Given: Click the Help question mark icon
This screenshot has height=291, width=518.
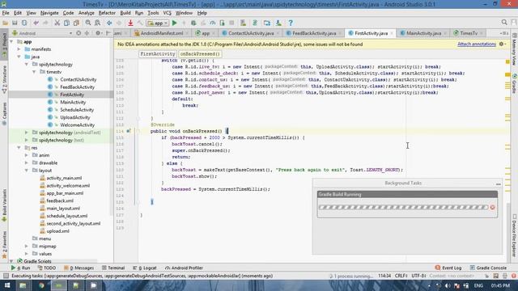Looking at the screenshot, I should coord(291,23).
